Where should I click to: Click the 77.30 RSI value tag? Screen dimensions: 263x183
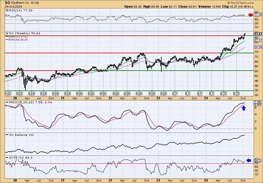pyautogui.click(x=258, y=15)
